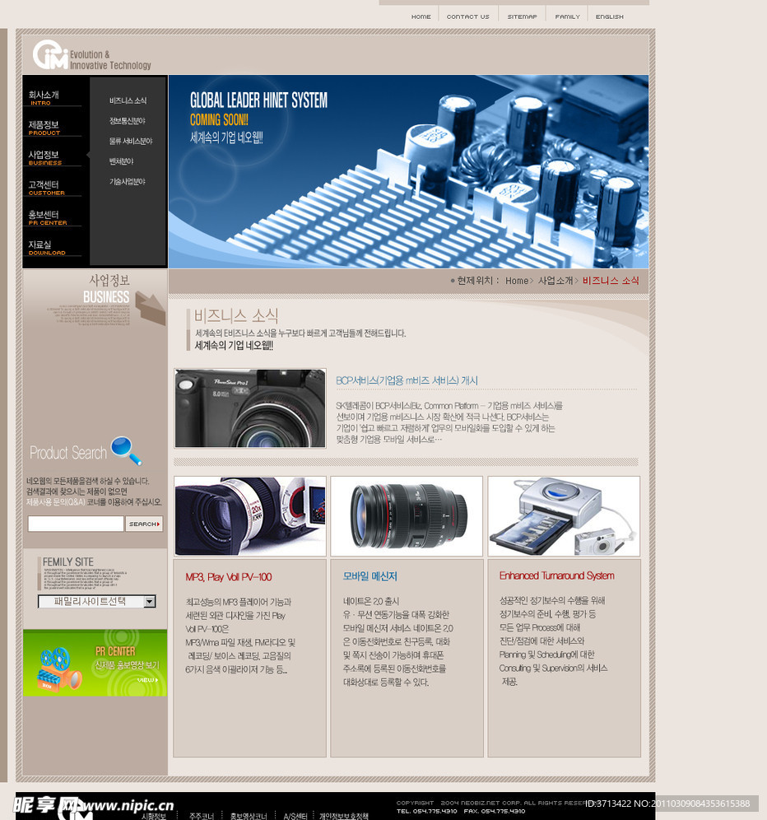Click 사업소개 in the breadcrumb
Screen dimensions: 767x820
click(555, 281)
